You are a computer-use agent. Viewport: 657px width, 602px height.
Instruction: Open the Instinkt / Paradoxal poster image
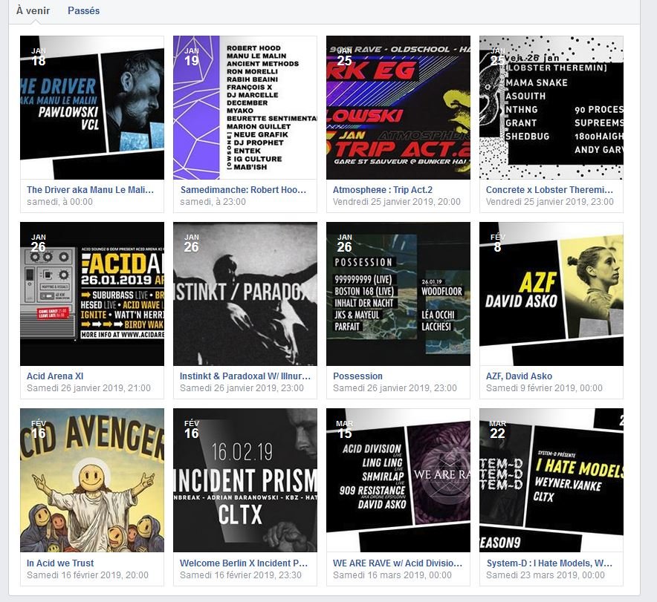coord(245,294)
